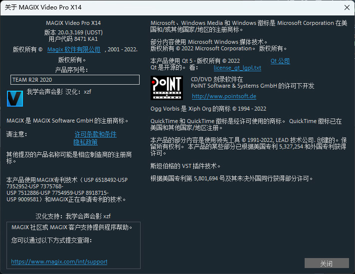The image size is (355, 274).
Task: Open the 隐私政策 link
Action: [85, 142]
